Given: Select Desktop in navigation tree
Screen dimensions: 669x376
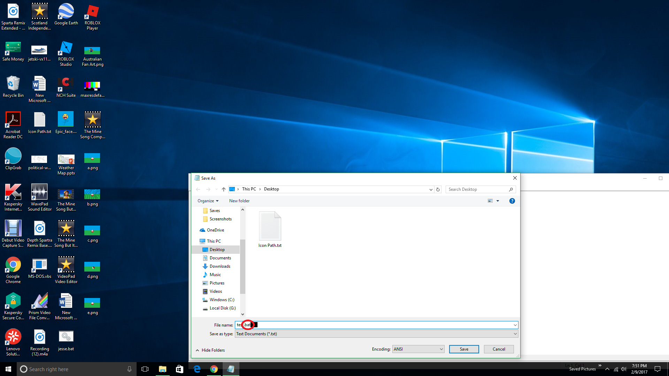Looking at the screenshot, I should coord(217,250).
